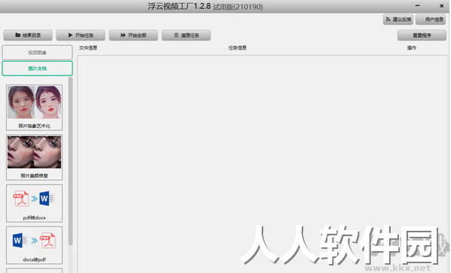Open 建议反馈 feedback button with feed icon
451x273 pixels.
pos(398,20)
